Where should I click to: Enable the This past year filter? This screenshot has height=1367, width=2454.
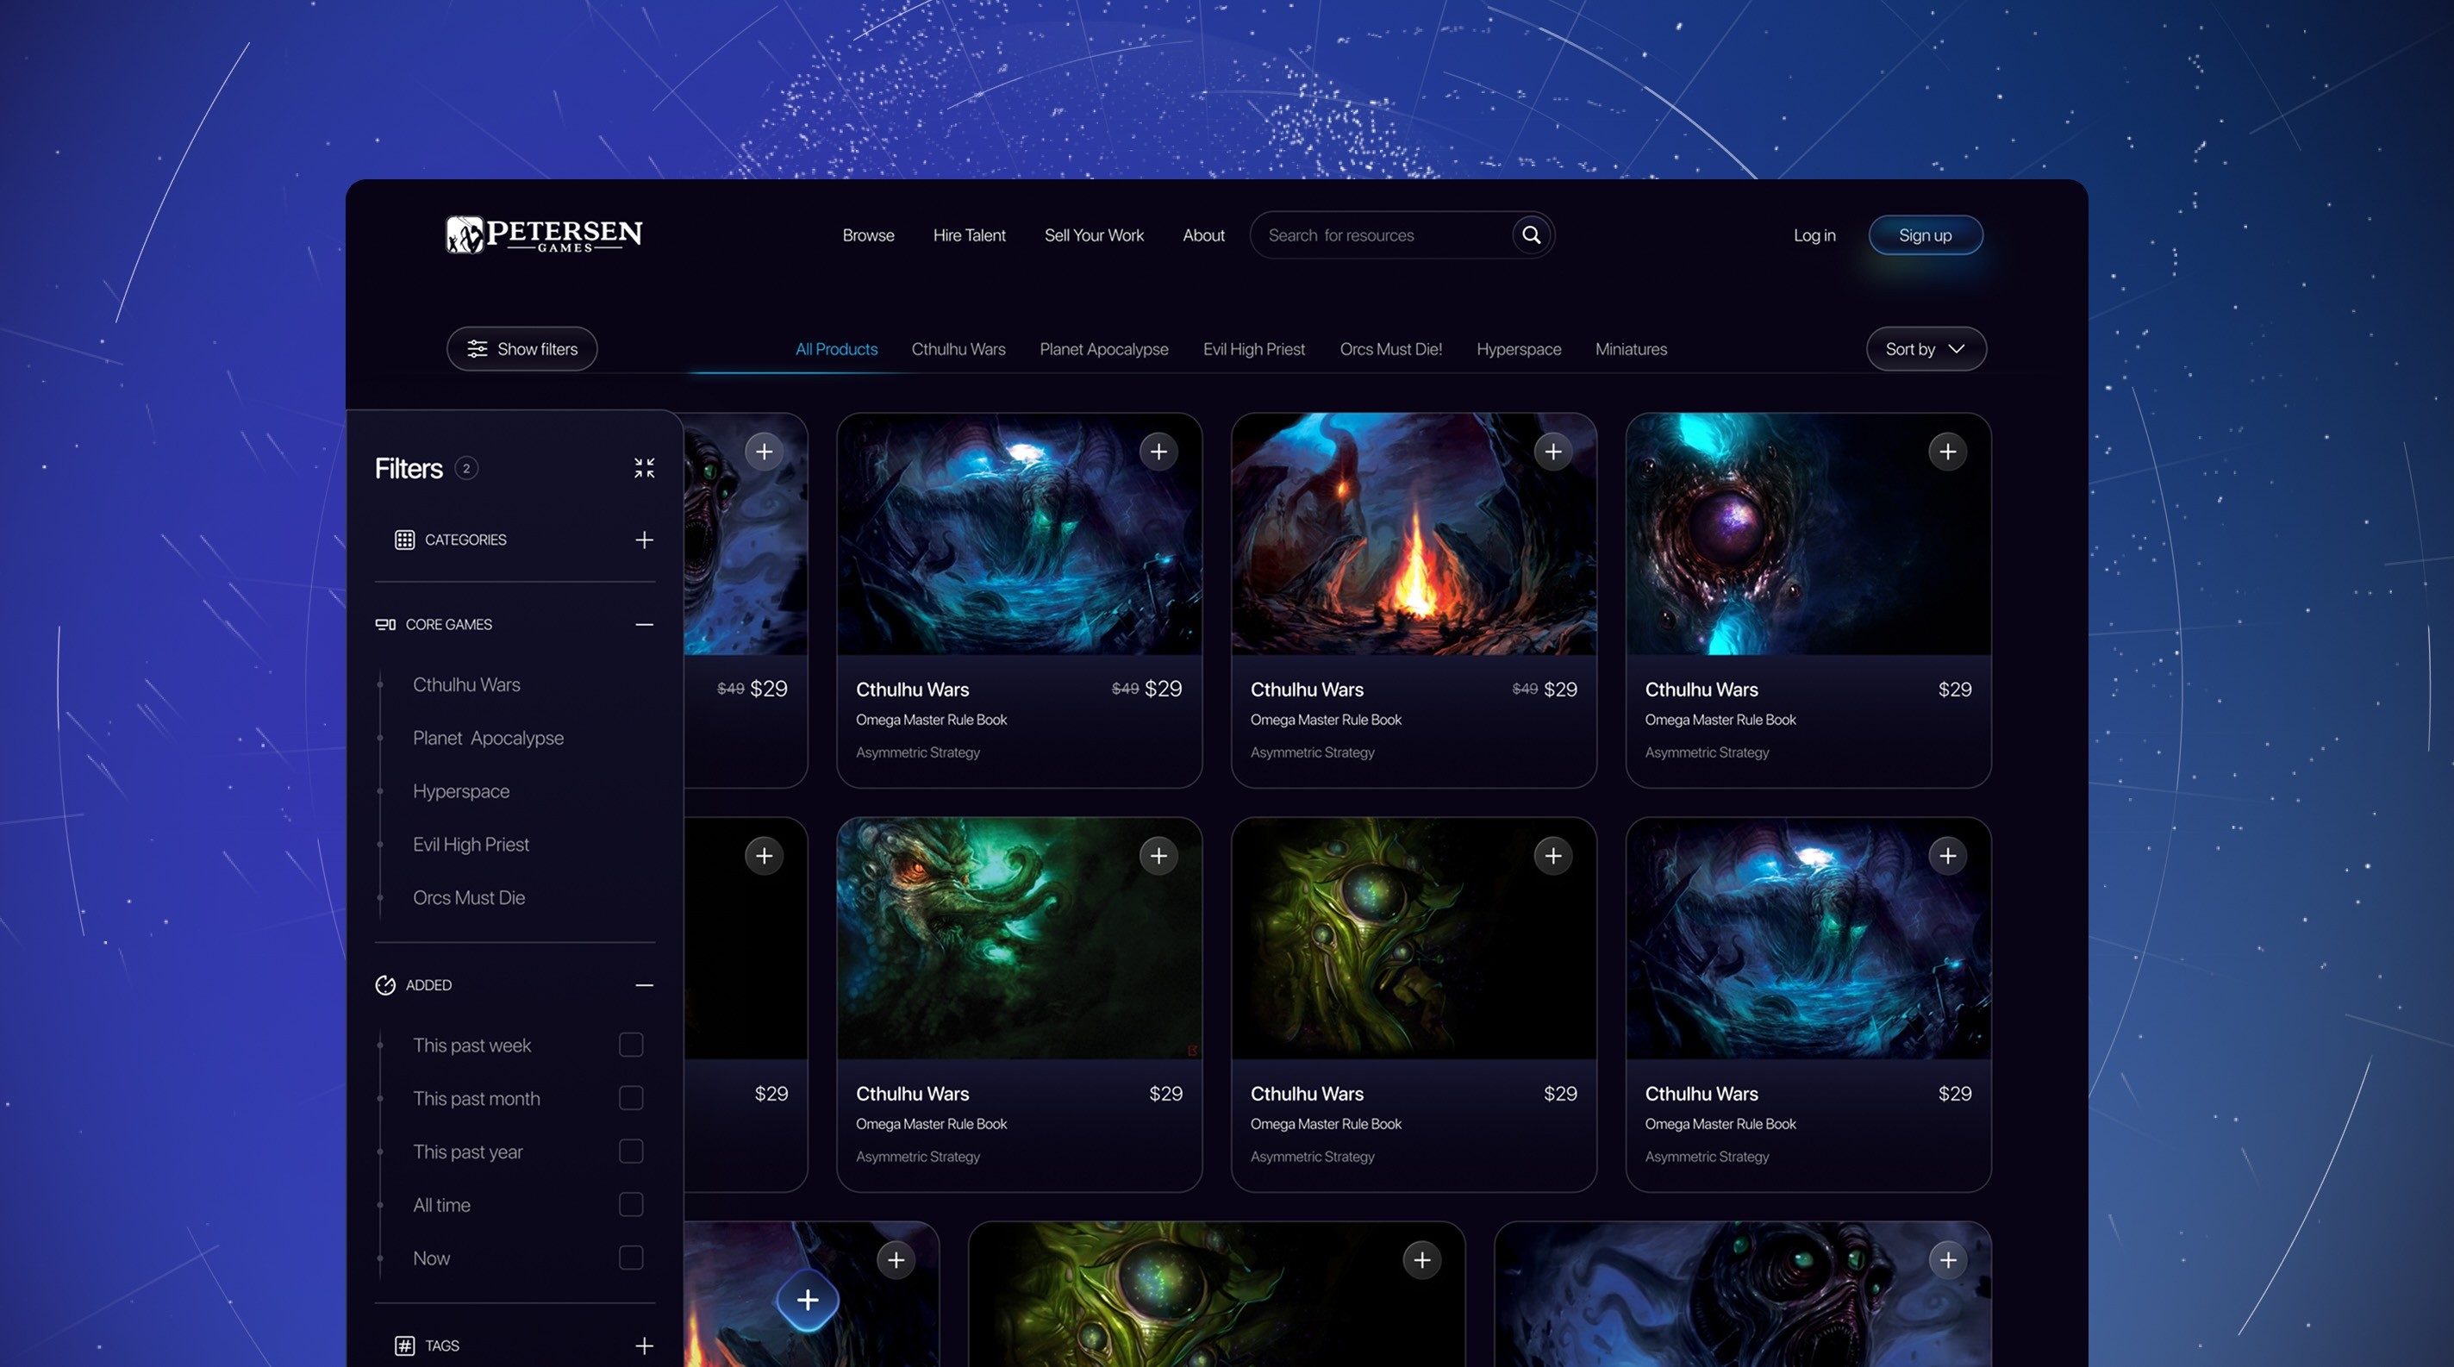(x=631, y=1152)
